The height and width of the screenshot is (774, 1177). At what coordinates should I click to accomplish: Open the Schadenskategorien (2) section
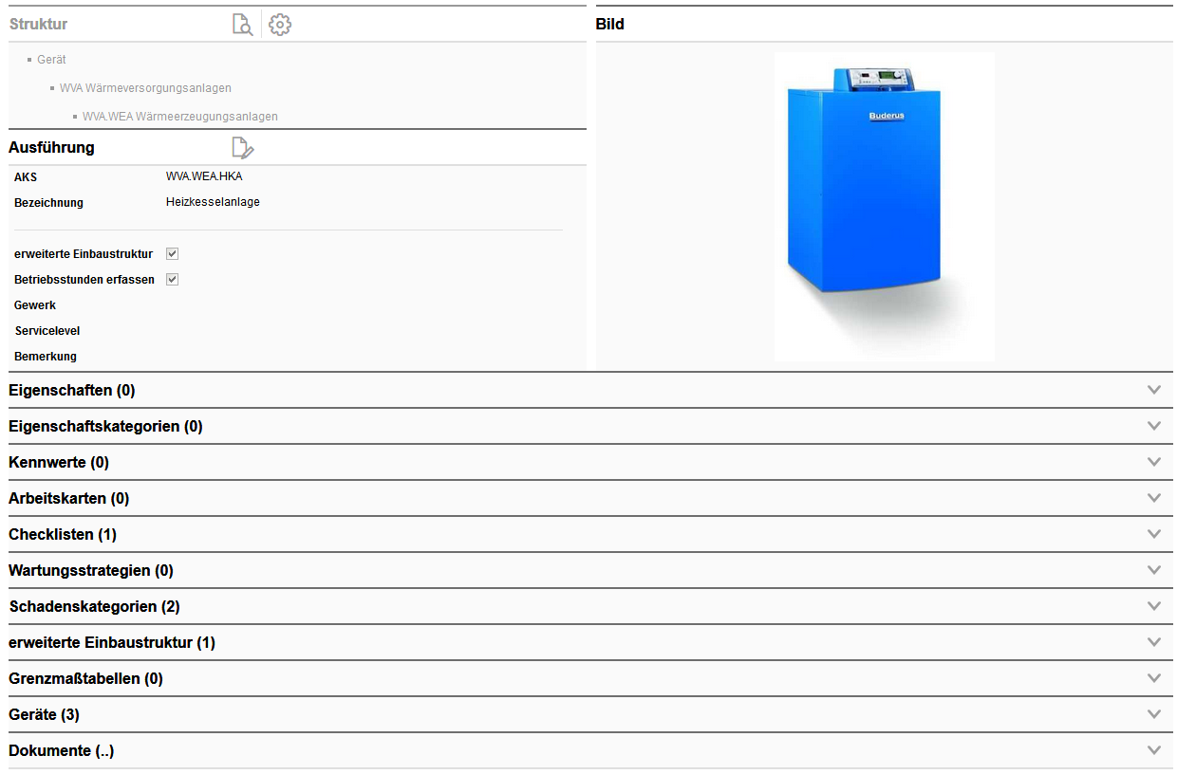[x=94, y=607]
